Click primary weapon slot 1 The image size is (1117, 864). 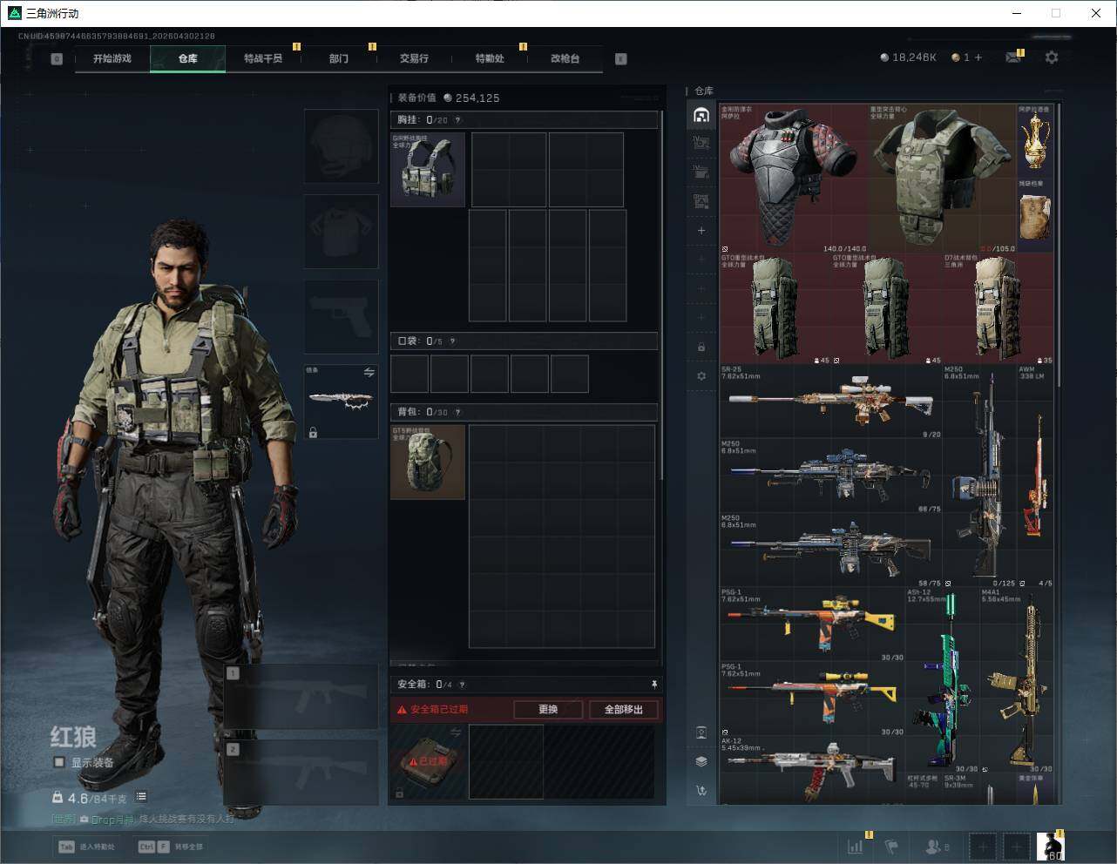[301, 696]
